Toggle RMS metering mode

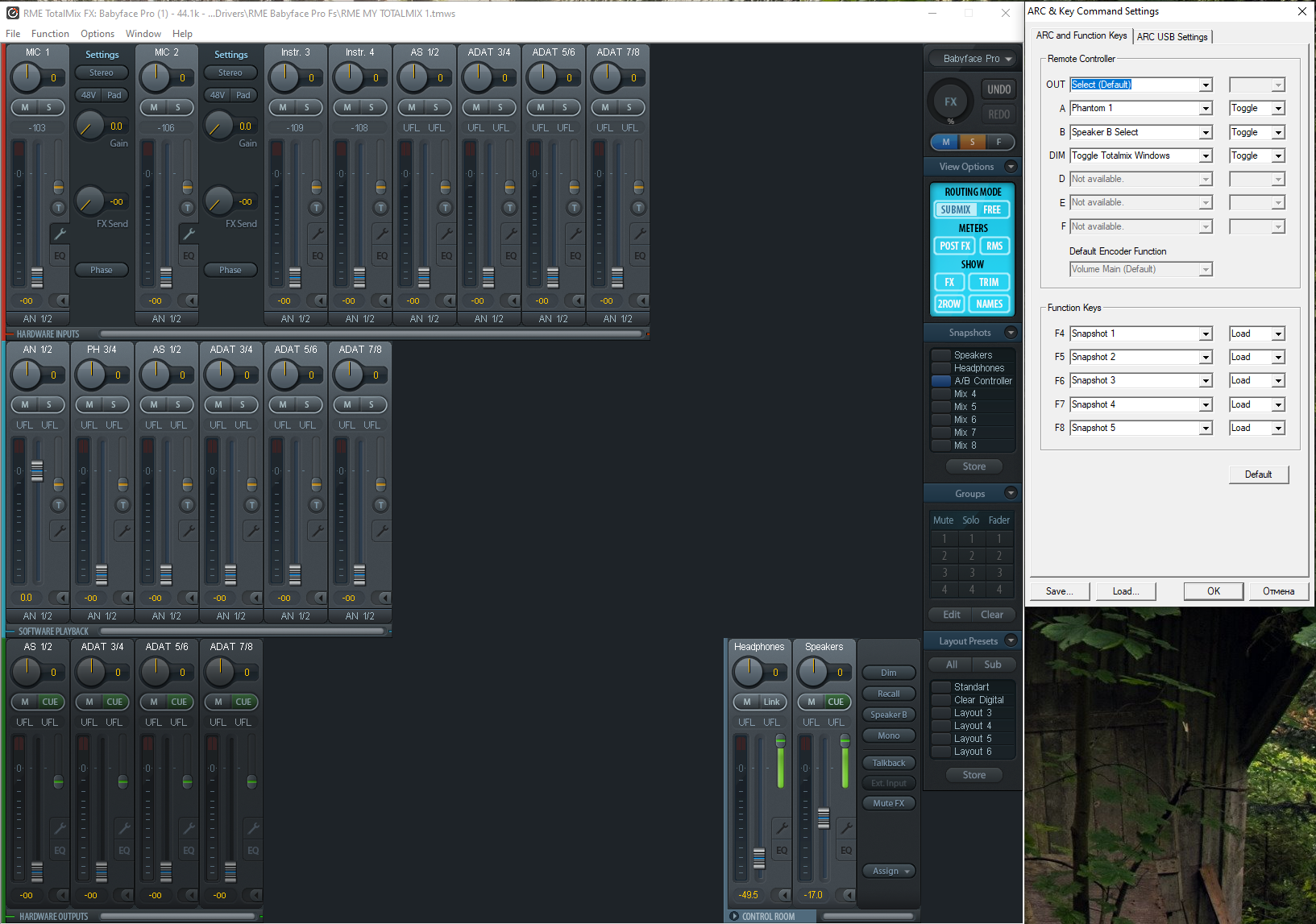coord(994,246)
